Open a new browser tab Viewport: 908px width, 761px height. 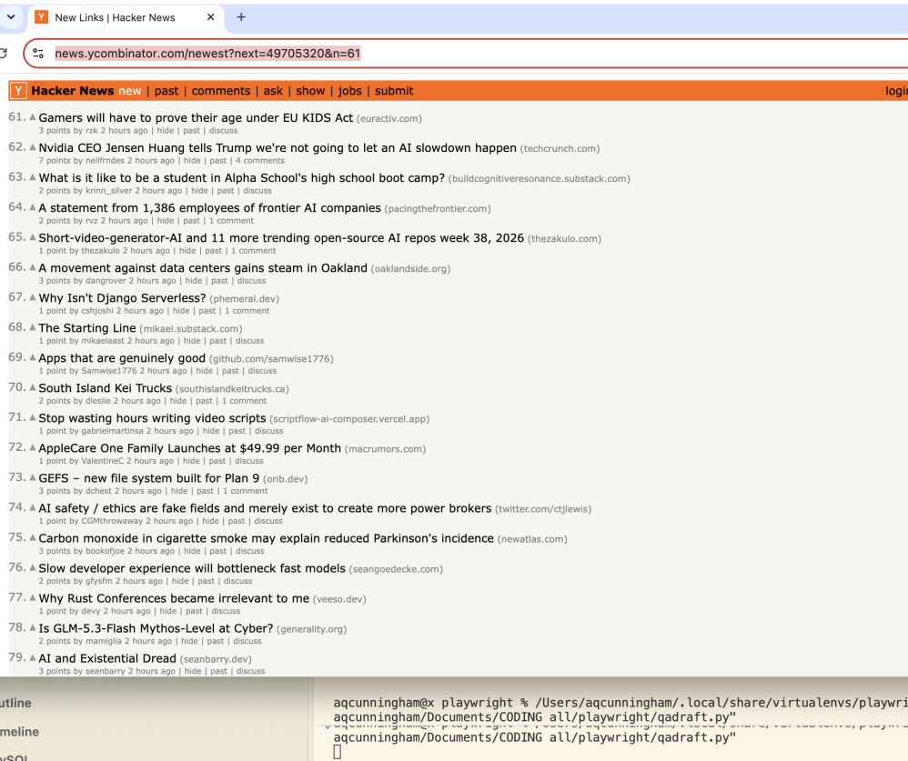click(241, 17)
